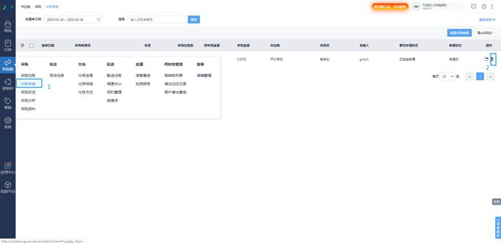
Task: Open the 营销 tag icon in sidebar
Action: pos(8,104)
